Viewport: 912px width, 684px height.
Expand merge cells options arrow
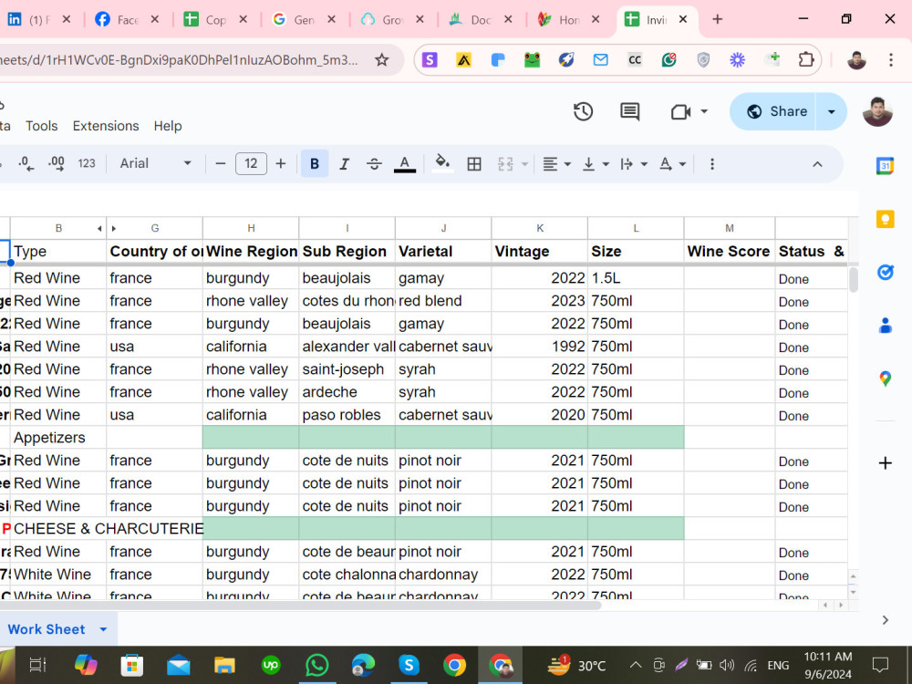coord(524,164)
